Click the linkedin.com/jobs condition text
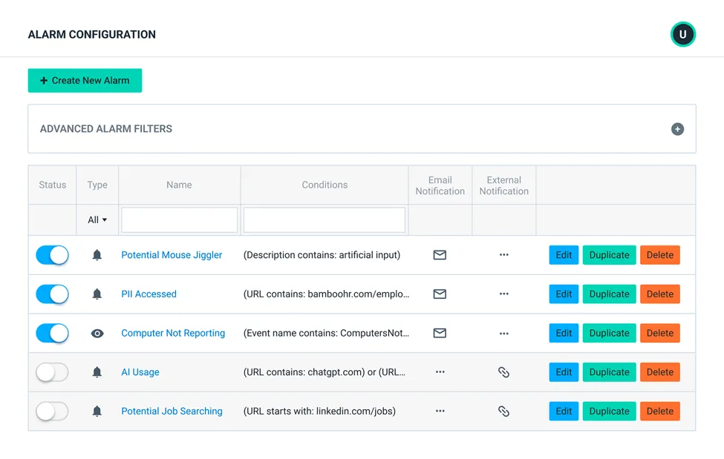Viewport: 724px width, 459px height. pos(319,411)
